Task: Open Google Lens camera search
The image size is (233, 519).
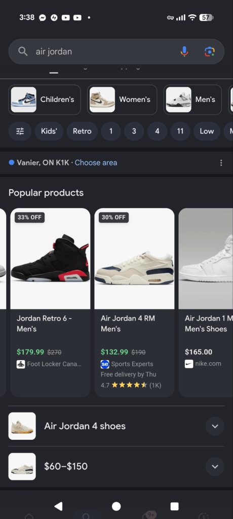Action: [210, 52]
